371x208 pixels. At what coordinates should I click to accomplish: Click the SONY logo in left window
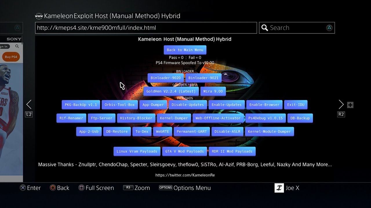pyautogui.click(x=14, y=39)
